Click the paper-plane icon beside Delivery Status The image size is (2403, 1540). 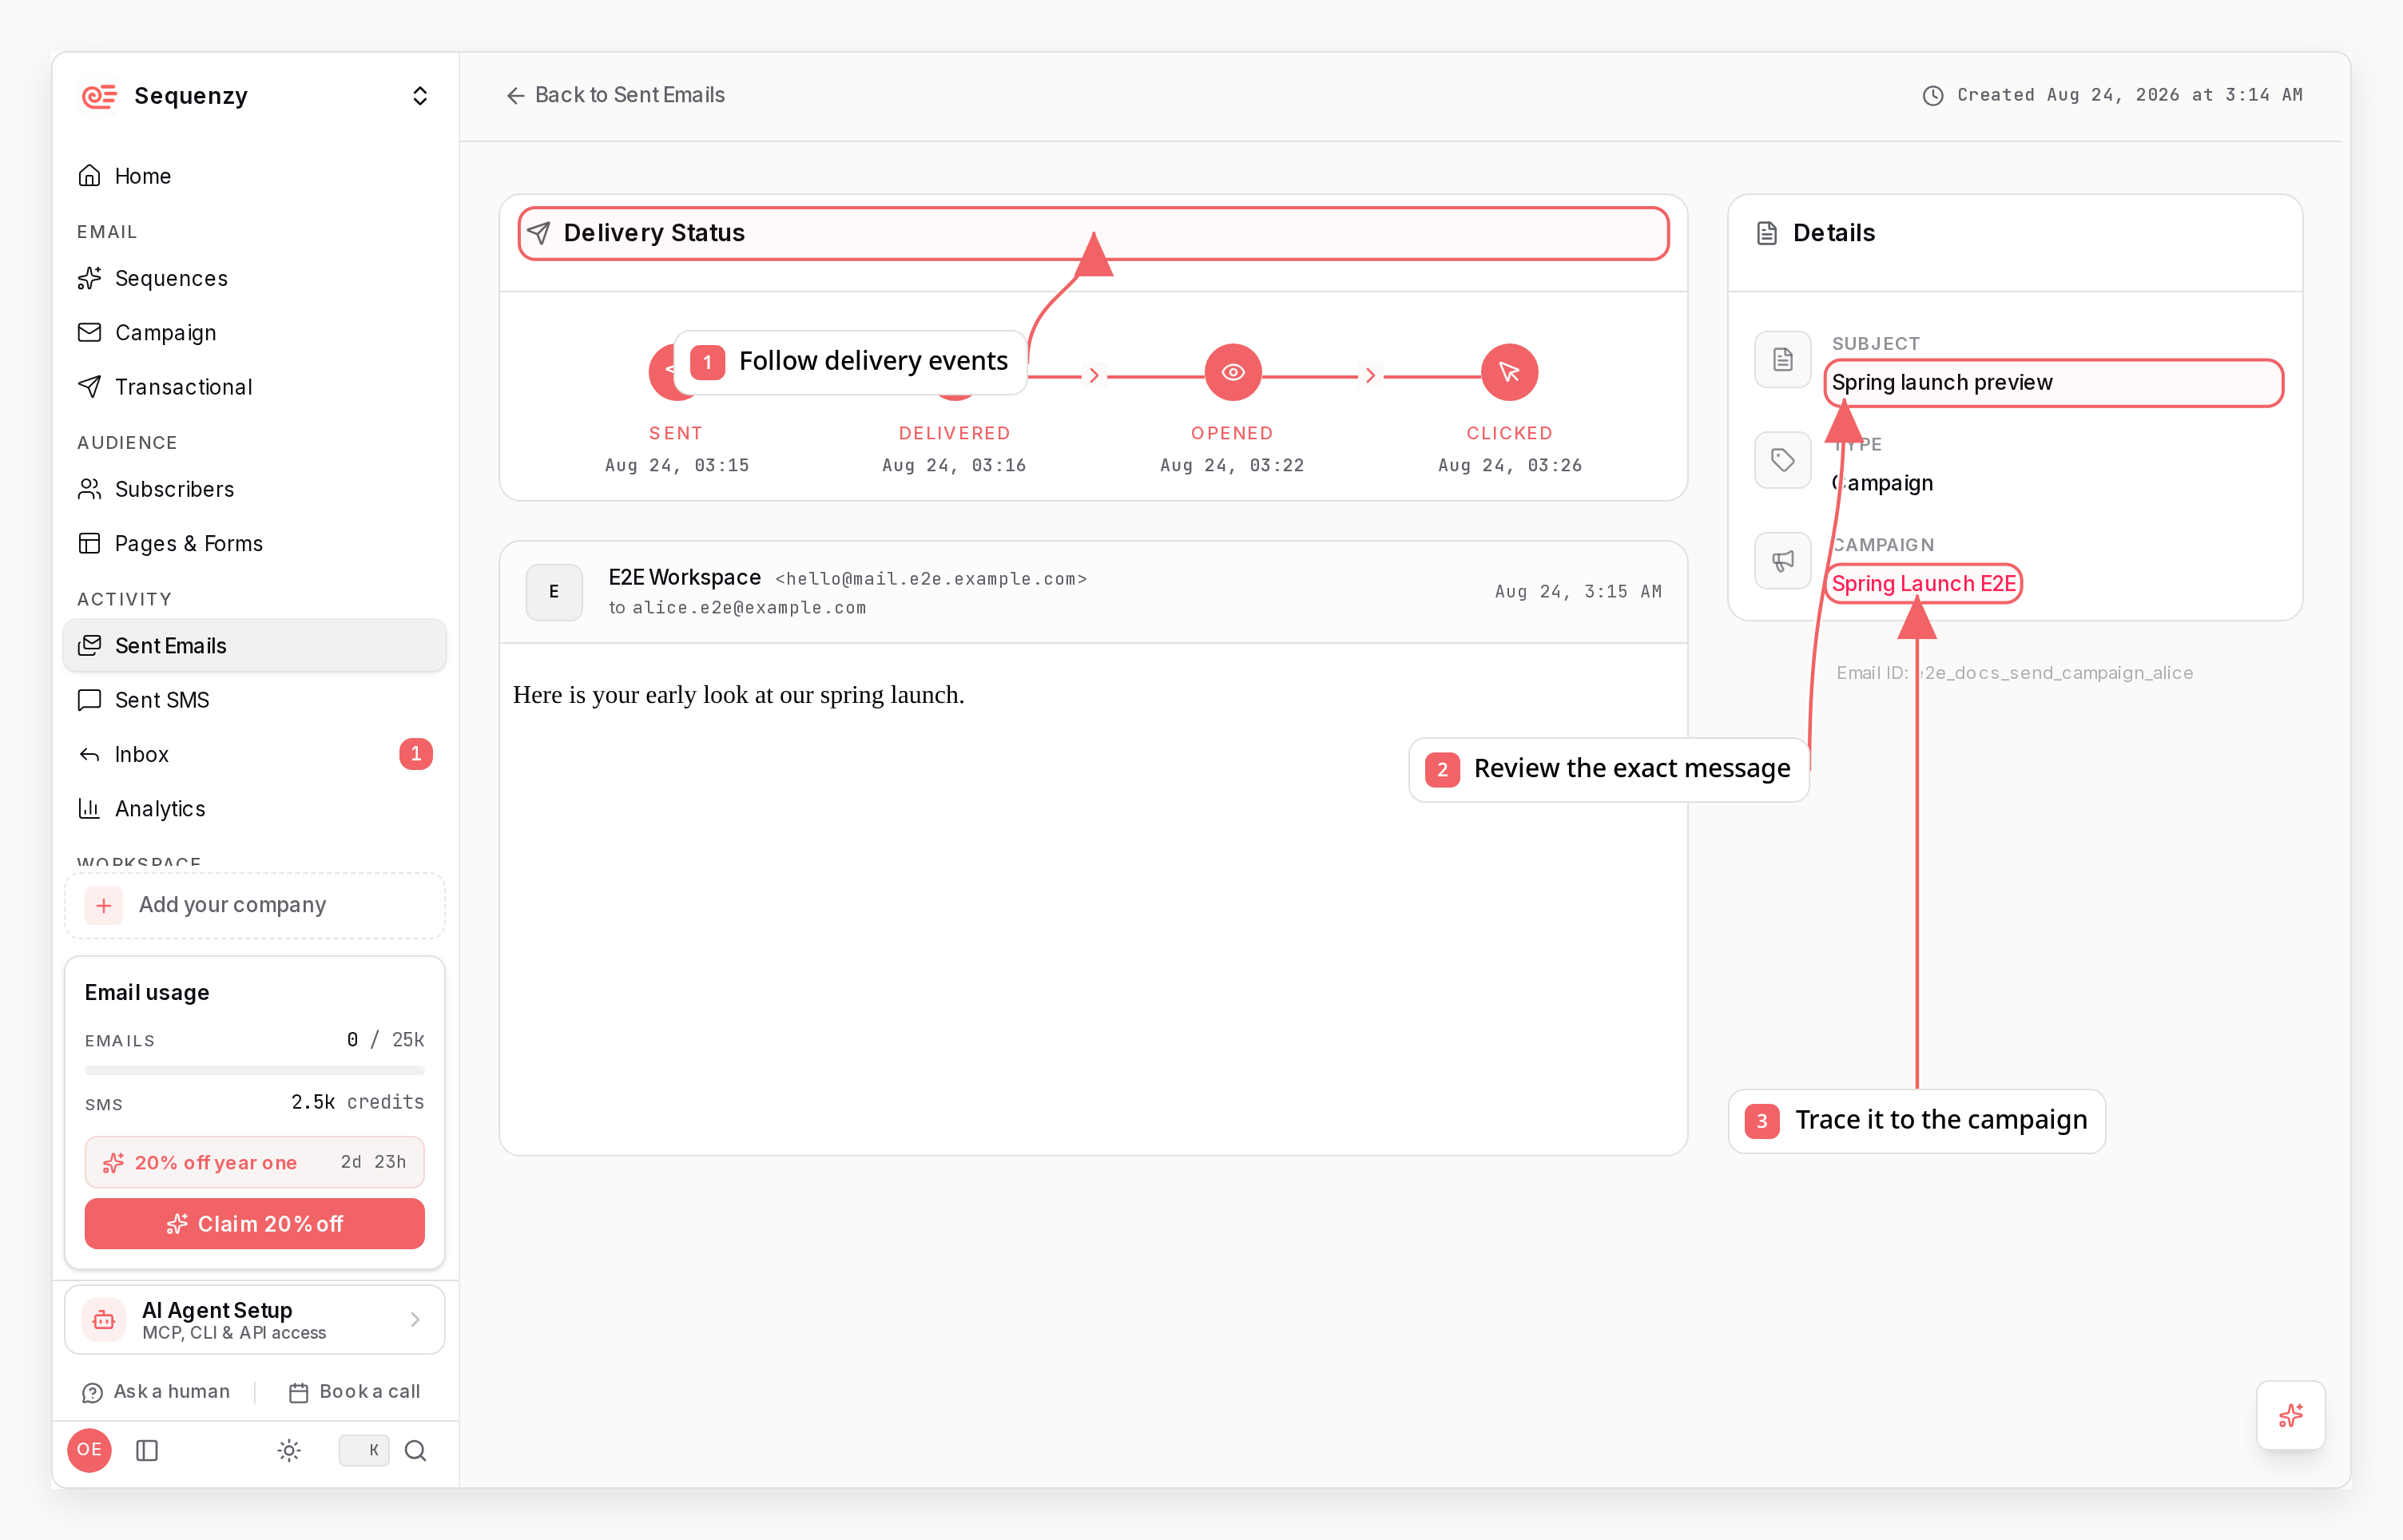pos(539,233)
